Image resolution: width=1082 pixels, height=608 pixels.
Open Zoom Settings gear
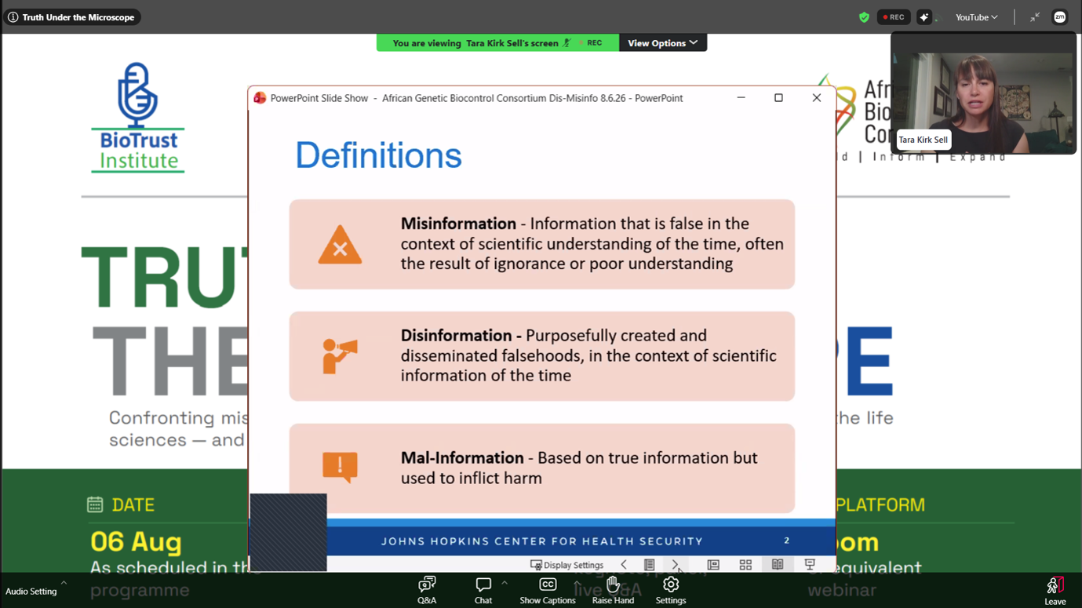pyautogui.click(x=671, y=591)
